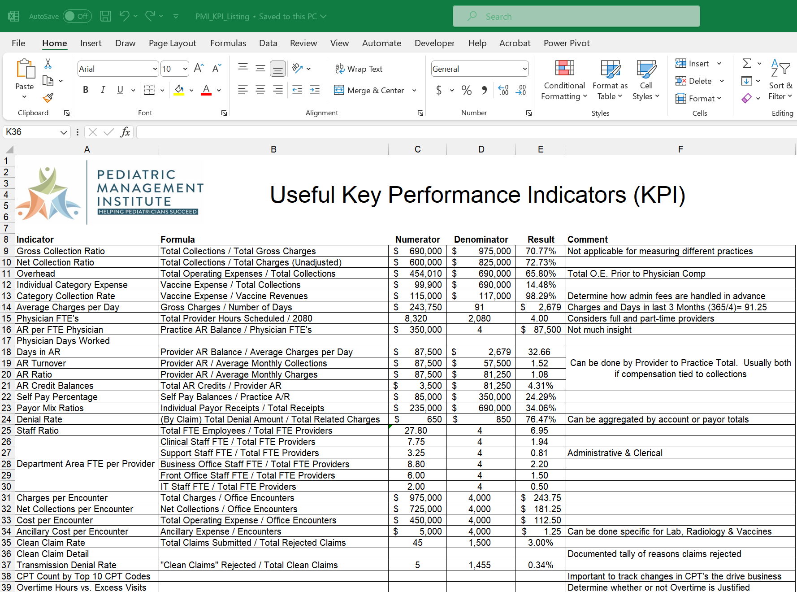This screenshot has width=797, height=592.
Task: Open the Power Pivot tab
Action: pyautogui.click(x=567, y=43)
